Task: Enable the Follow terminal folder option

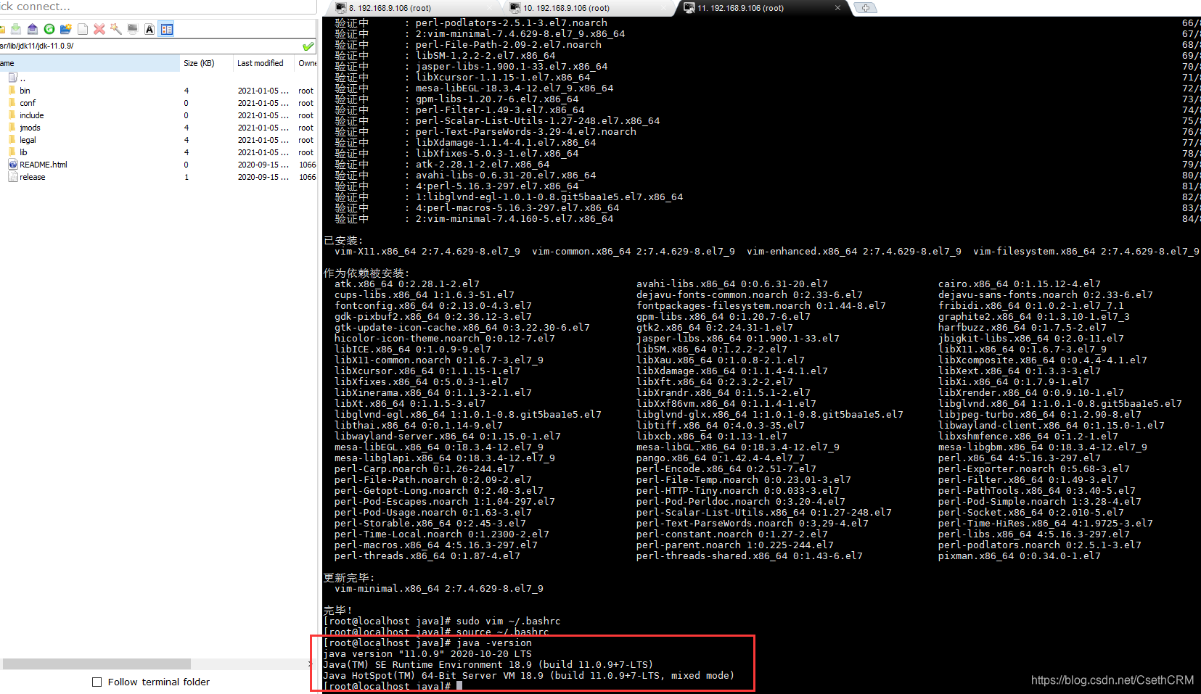Action: pos(97,682)
